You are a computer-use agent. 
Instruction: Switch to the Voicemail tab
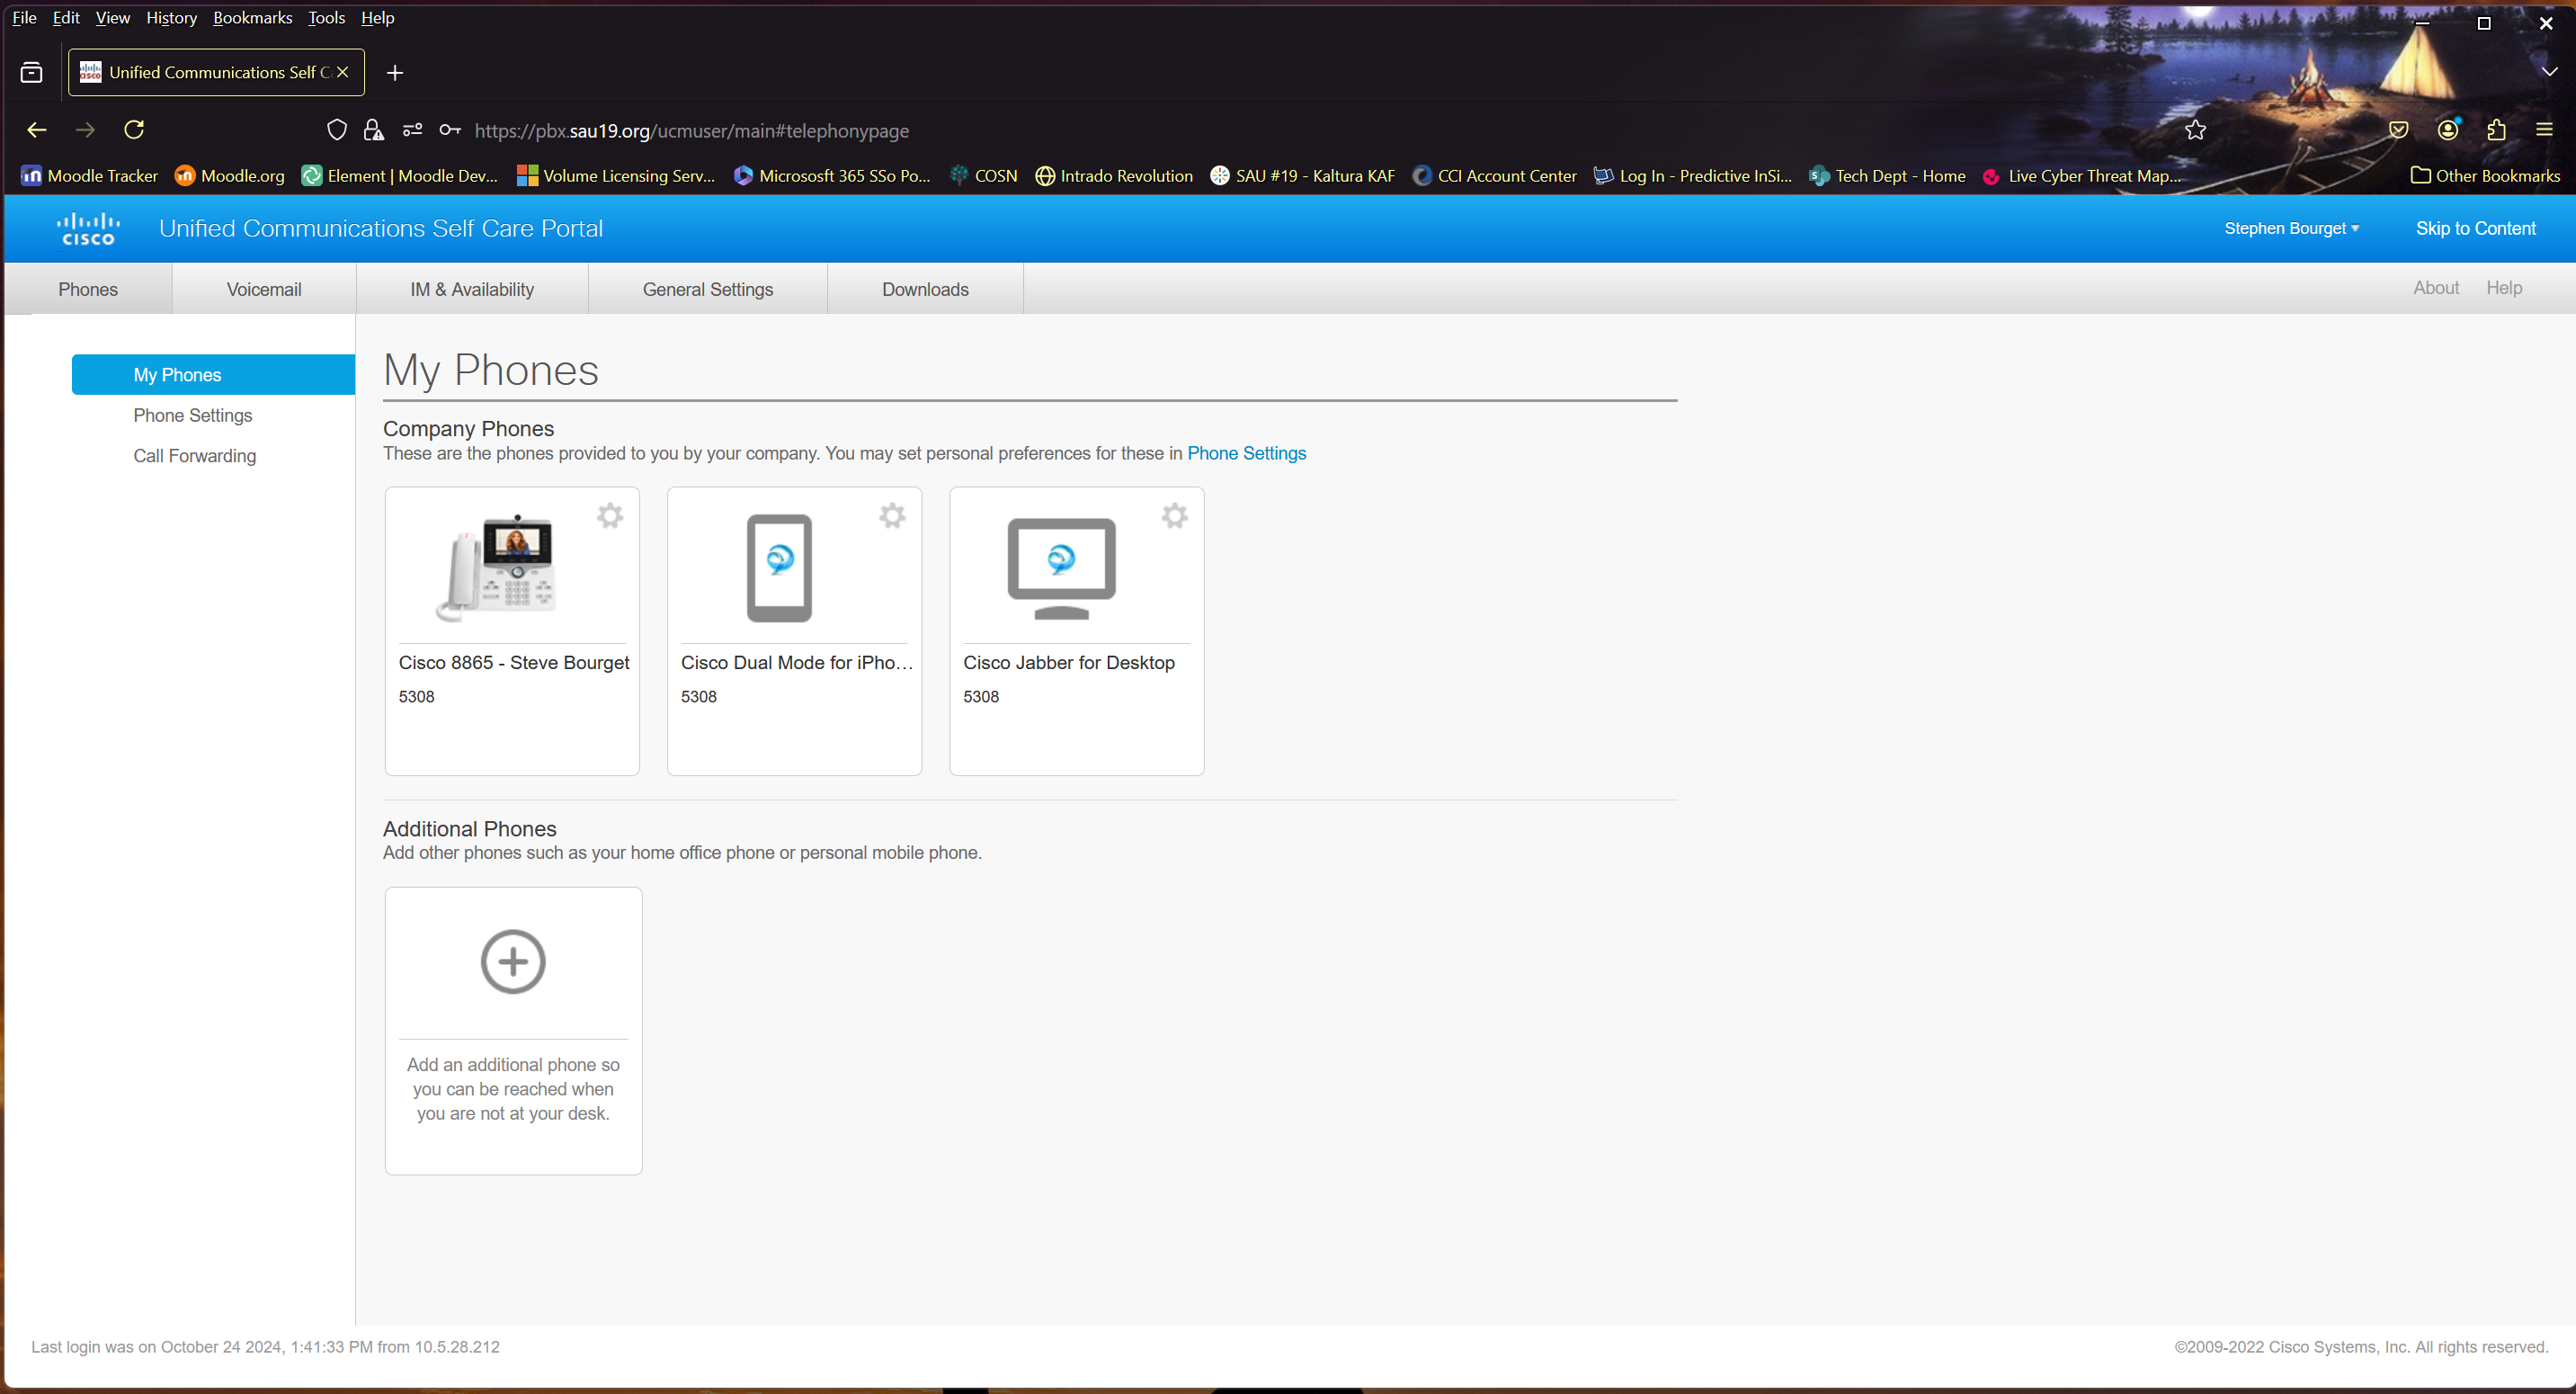[x=264, y=289]
